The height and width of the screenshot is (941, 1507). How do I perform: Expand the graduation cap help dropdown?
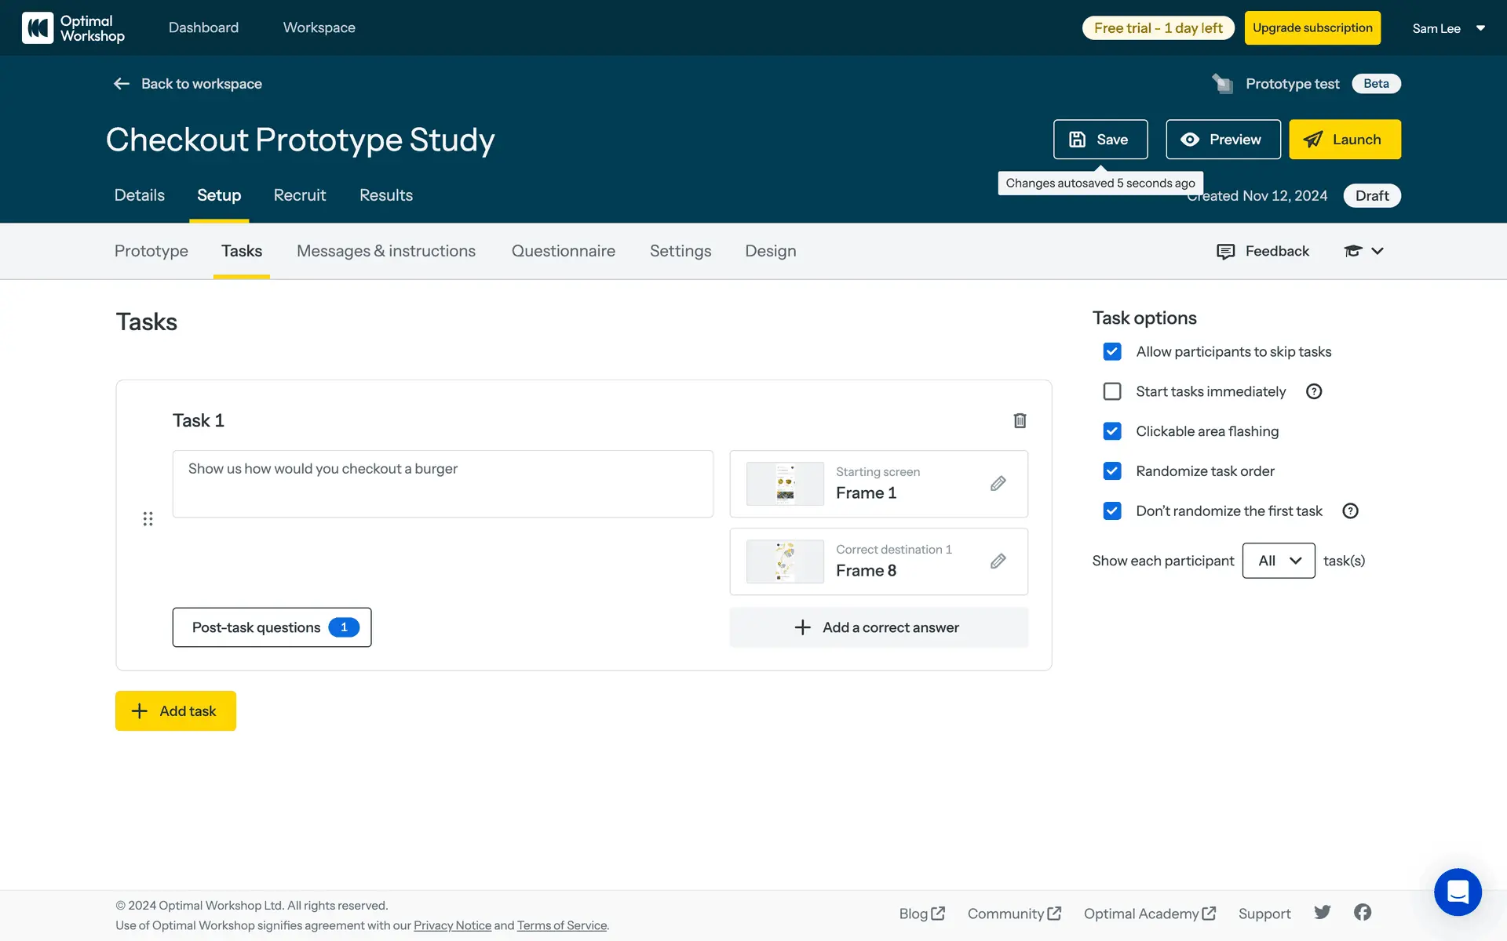tap(1364, 251)
